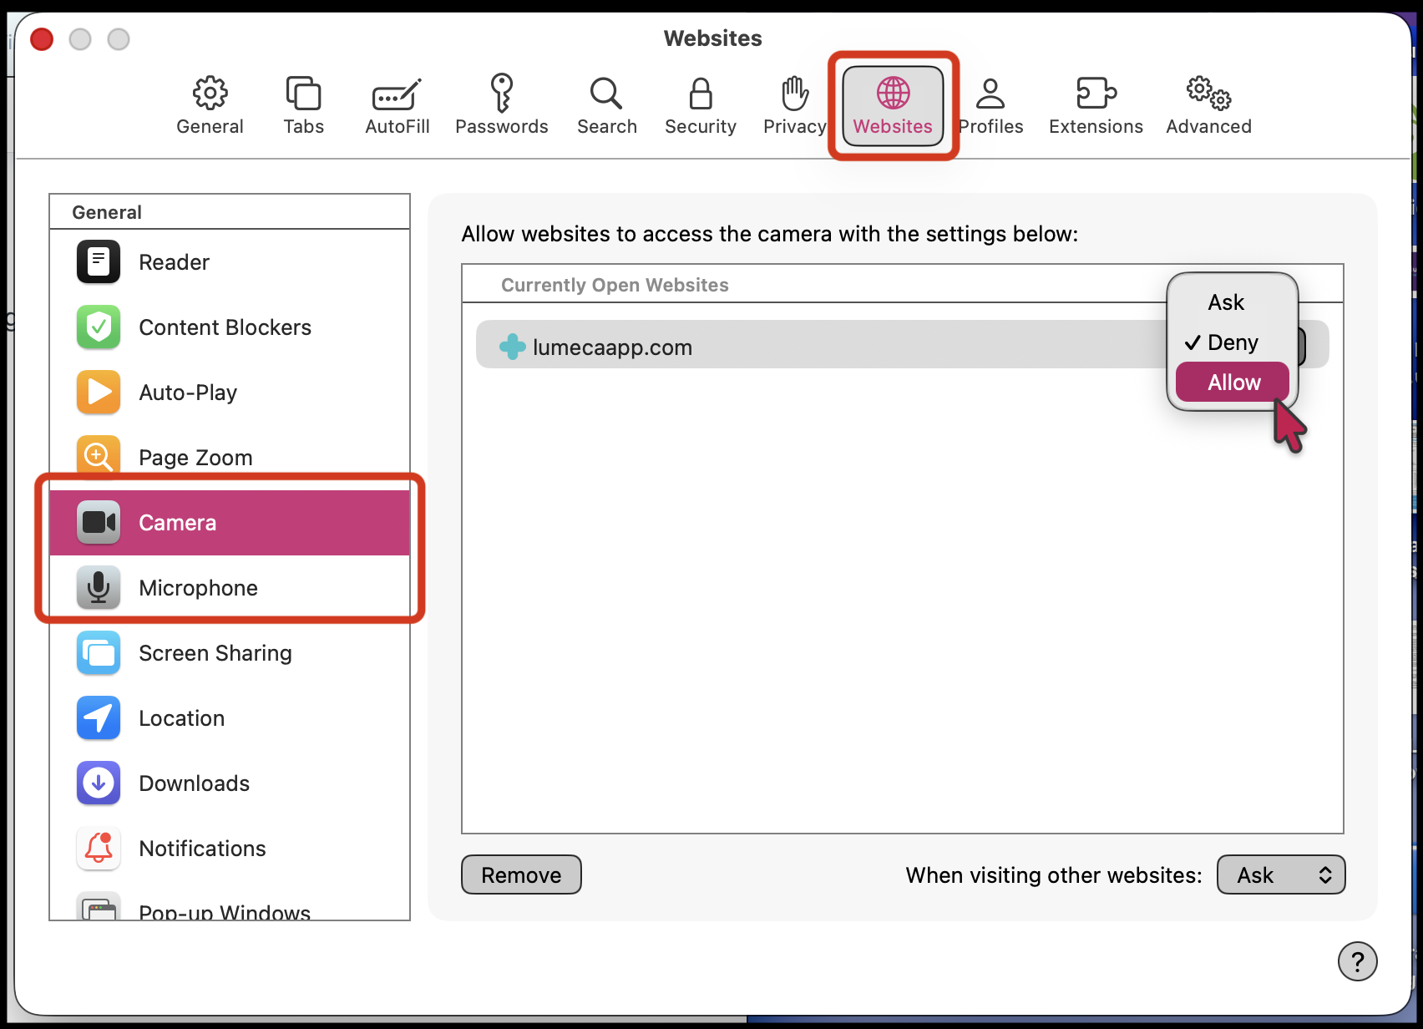Viewport: 1423px width, 1029px height.
Task: Choose Allow in the camera permission menu
Action: point(1233,383)
